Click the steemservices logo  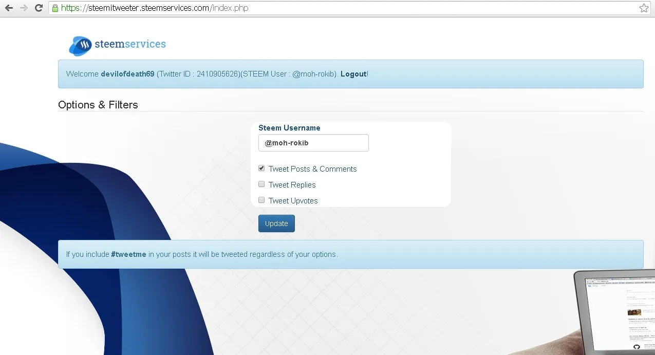[117, 45]
